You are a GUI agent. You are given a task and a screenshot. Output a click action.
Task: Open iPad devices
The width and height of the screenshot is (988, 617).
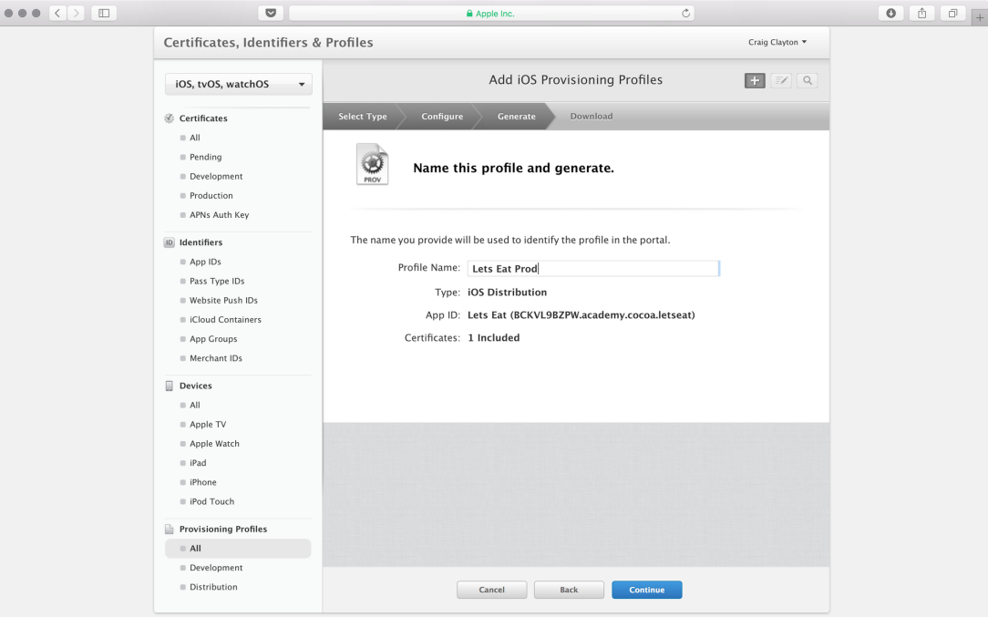(x=198, y=463)
